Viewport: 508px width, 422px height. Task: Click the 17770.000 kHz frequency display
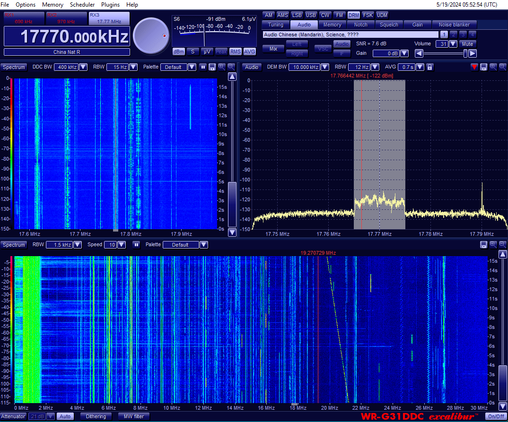[x=67, y=36]
